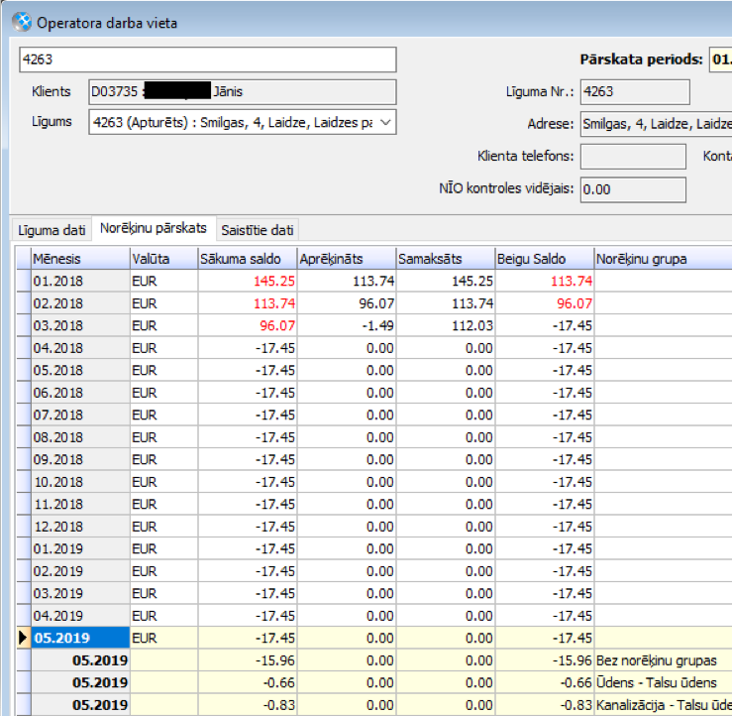Click the Pārskata periods date field

tap(720, 60)
